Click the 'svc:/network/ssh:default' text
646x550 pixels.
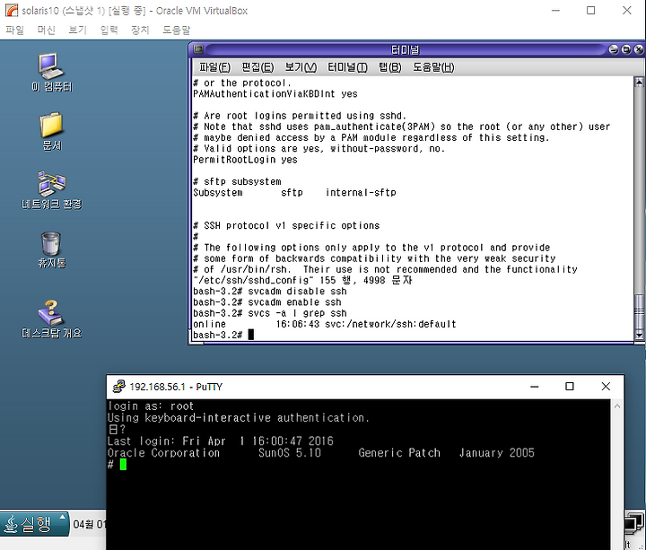tap(390, 324)
